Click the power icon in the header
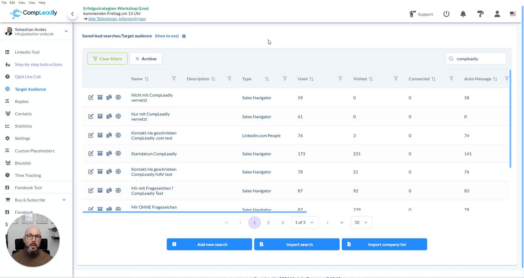The image size is (524, 278). [446, 14]
